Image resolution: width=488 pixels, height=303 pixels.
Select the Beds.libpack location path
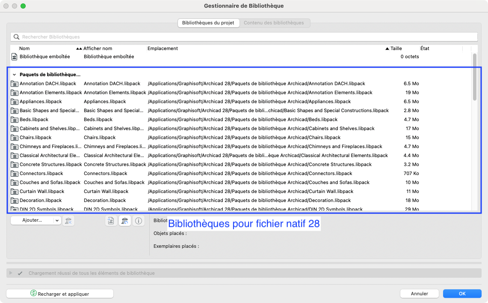pyautogui.click(x=243, y=120)
